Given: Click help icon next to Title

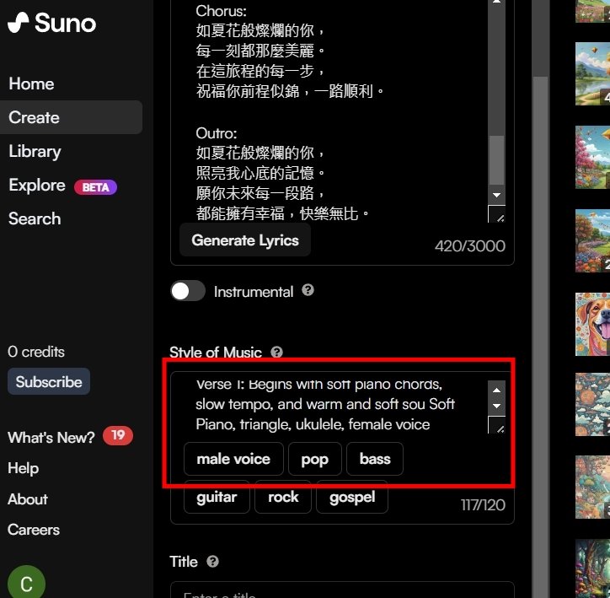Looking at the screenshot, I should click(x=212, y=562).
